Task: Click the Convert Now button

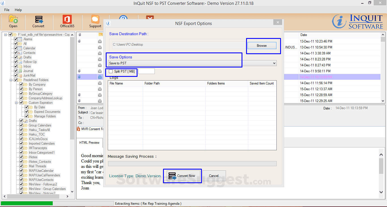Action: (x=183, y=176)
